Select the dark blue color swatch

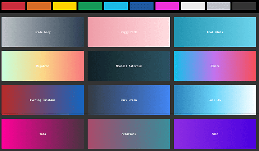click(142, 6)
